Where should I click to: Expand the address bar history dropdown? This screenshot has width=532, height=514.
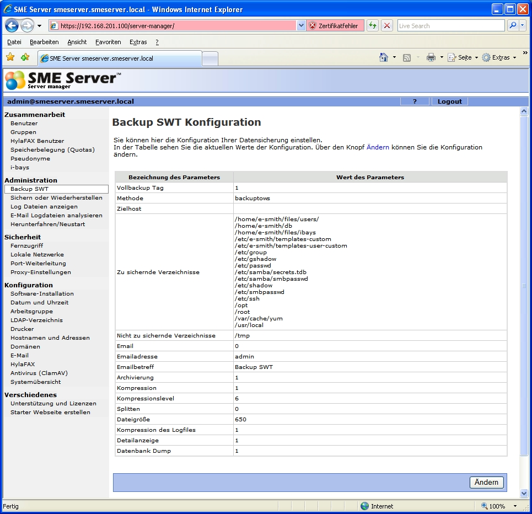click(301, 26)
